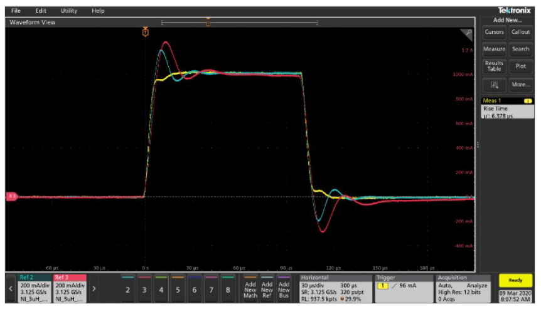Viewport: 541px width, 309px height.
Task: Click the 1.2 A vertical scale label
Action: click(467, 50)
